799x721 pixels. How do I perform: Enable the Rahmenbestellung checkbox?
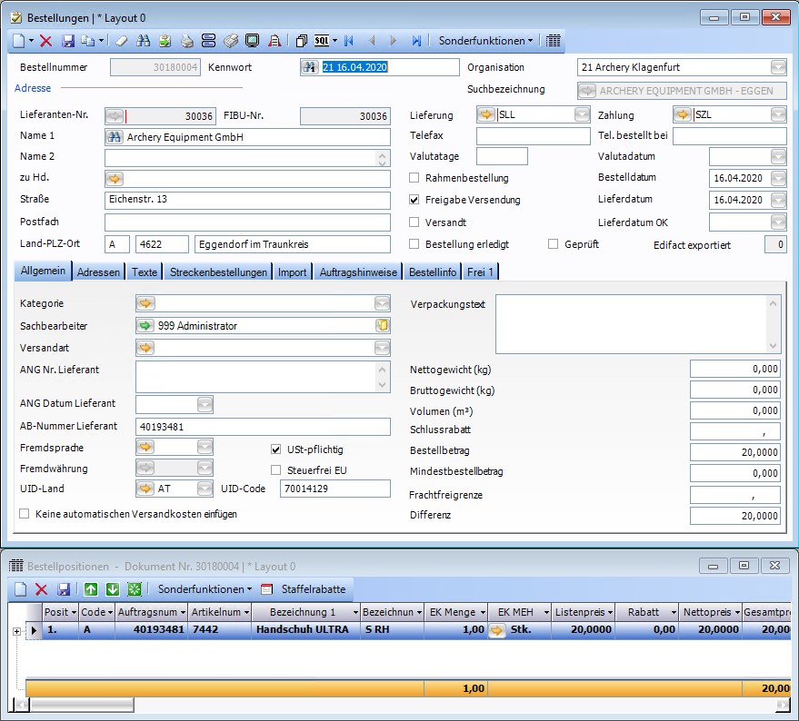(415, 178)
